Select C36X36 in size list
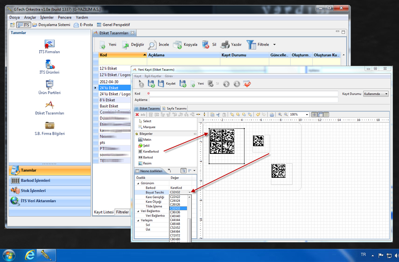The image size is (399, 262). pos(178,212)
